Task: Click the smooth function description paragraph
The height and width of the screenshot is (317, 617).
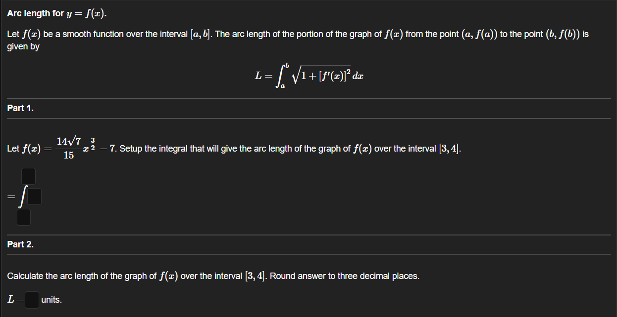Action: [x=297, y=34]
